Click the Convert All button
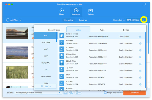 click(135, 93)
